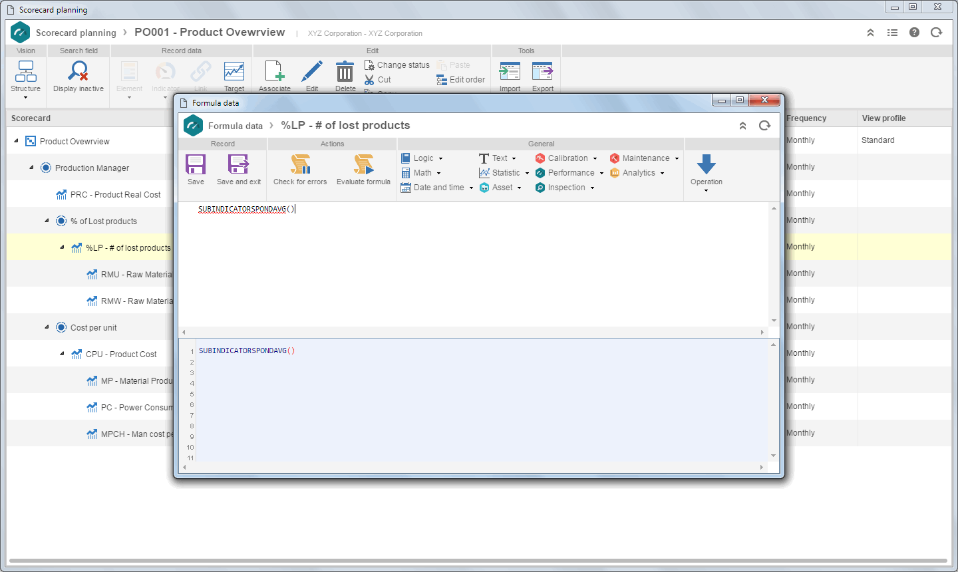
Task: Select %LP - # of lost products row
Action: (x=90, y=247)
